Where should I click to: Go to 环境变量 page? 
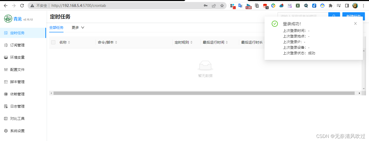(x=23, y=57)
